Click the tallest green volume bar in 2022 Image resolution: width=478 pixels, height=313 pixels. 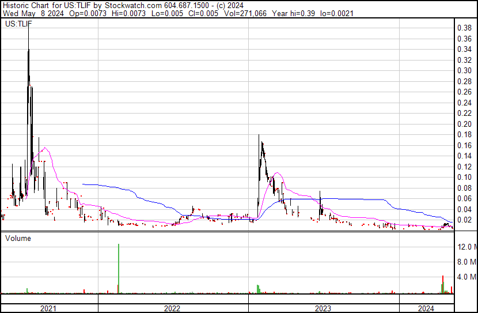119,268
